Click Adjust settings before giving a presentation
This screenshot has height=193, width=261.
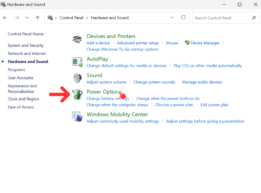click(x=205, y=121)
